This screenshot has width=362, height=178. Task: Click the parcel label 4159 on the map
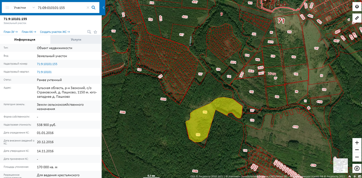(x=296, y=127)
